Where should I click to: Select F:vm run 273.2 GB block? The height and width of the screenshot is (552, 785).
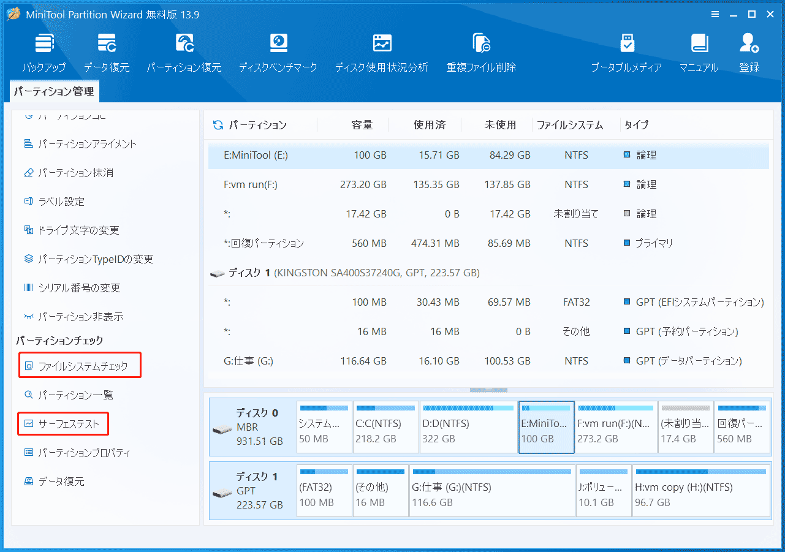point(616,427)
